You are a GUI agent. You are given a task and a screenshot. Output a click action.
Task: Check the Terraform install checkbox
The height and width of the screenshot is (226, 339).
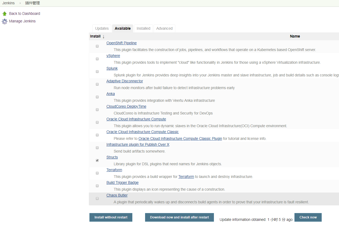pyautogui.click(x=97, y=173)
